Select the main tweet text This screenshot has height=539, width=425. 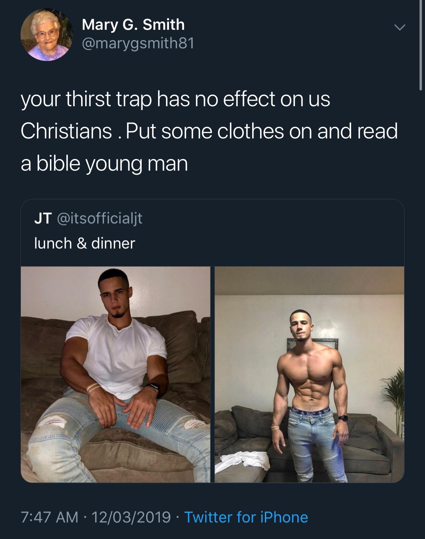pos(209,131)
